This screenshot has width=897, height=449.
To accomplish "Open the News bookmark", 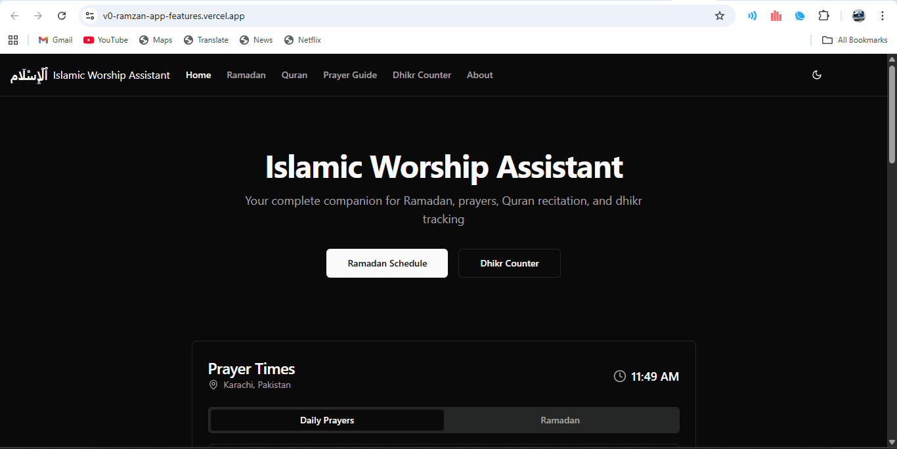I will 256,40.
